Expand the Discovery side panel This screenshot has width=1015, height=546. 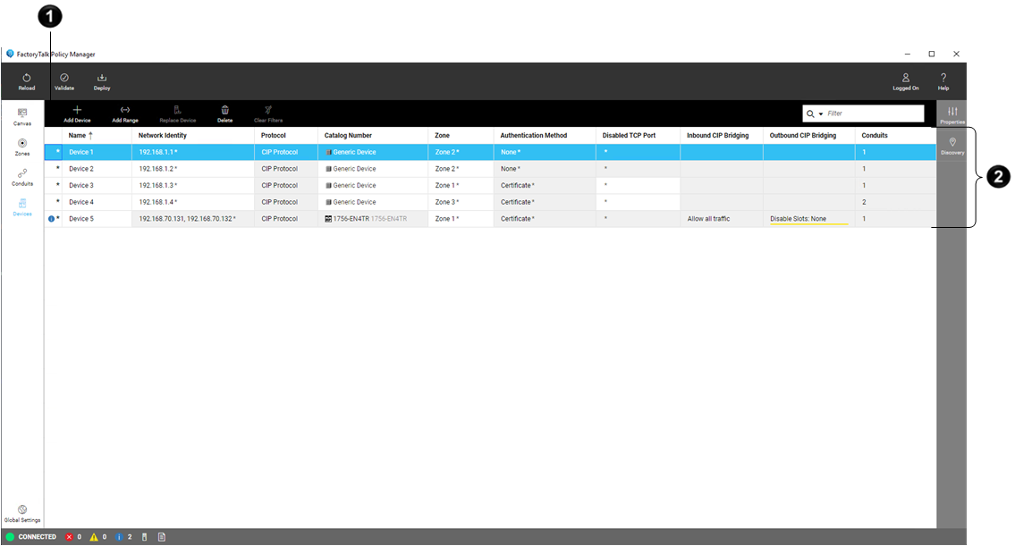pos(952,144)
